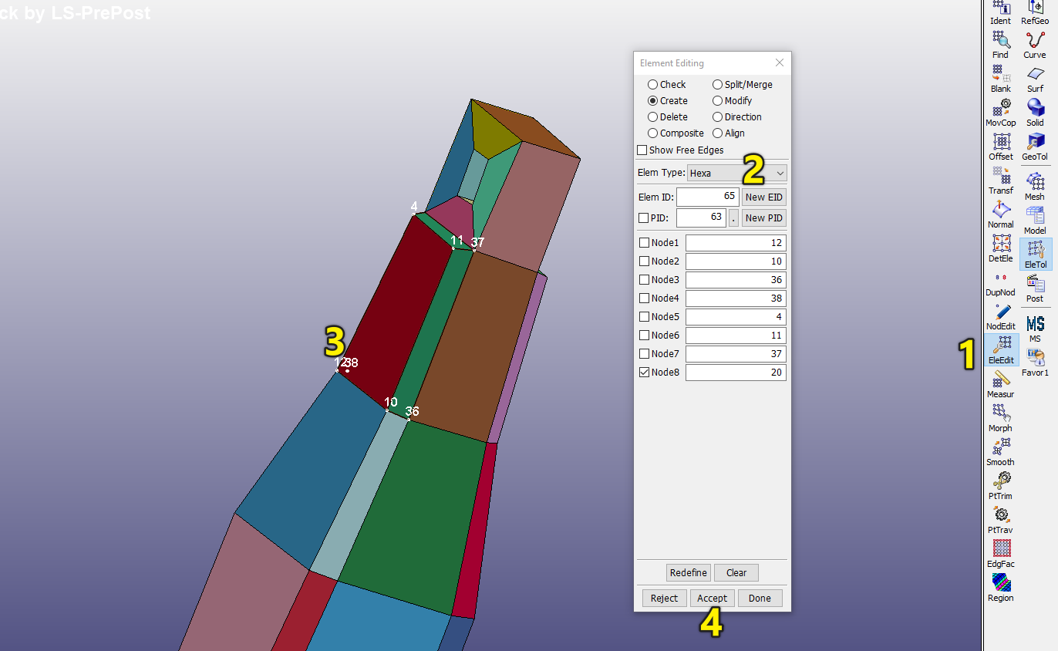The image size is (1058, 651).
Task: Choose the Modify radio option
Action: (717, 101)
